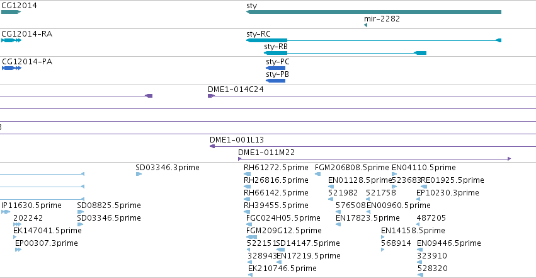Click the DME1-014C24 clone label
Viewport: 536px width, 278px height.
236,90
